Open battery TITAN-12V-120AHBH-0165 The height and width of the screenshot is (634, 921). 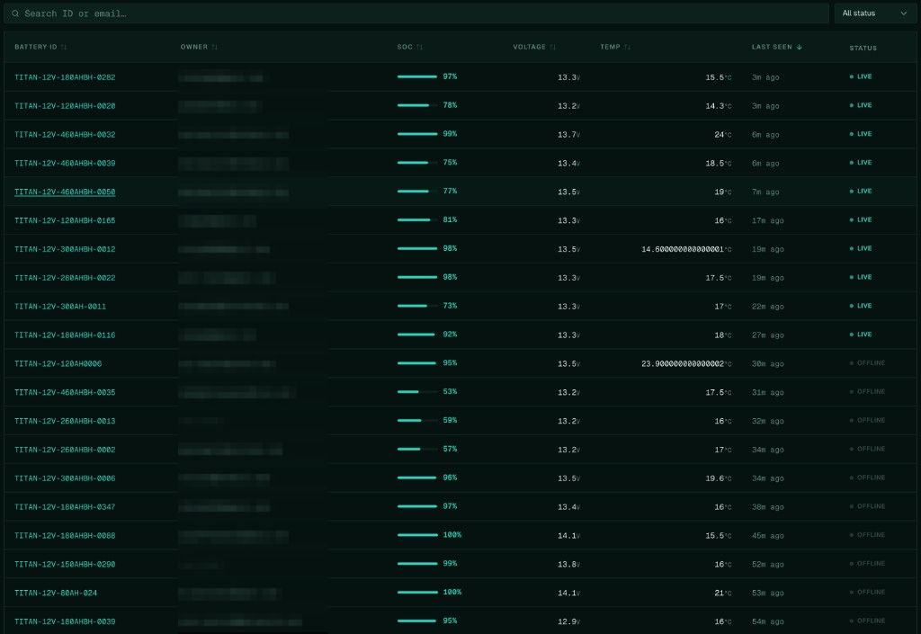click(x=65, y=220)
